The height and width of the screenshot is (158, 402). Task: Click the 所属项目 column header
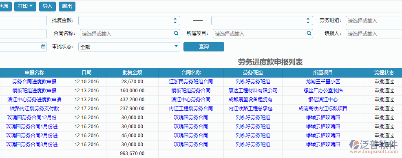coord(323,73)
